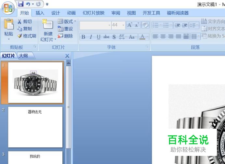Customize the Quick Access Toolbar
The image size is (225, 164).
pos(47,4)
